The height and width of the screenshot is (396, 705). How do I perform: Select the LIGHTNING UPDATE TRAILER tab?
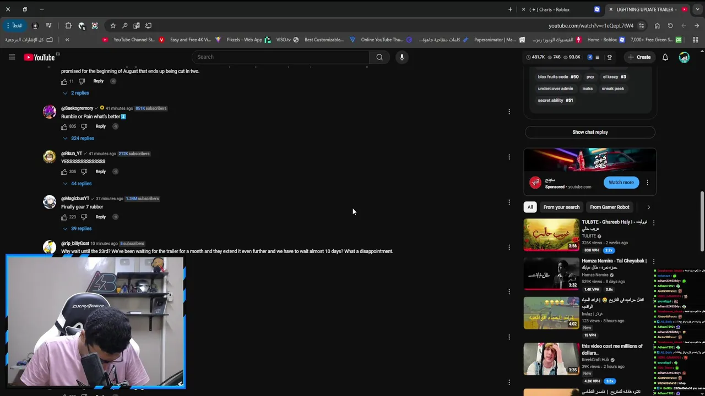coord(648,9)
